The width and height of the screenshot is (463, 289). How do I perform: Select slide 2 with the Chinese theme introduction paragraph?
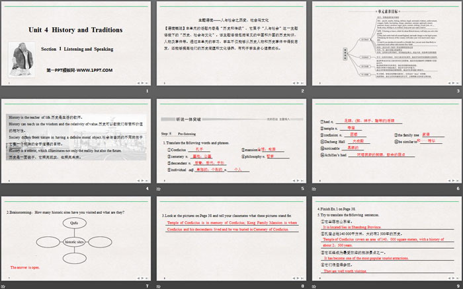click(232, 44)
